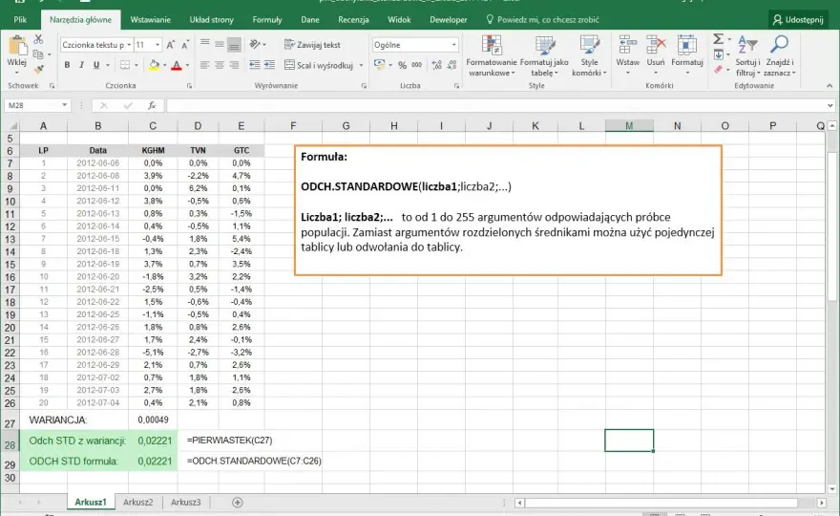Toggle bold formatting

[x=67, y=65]
